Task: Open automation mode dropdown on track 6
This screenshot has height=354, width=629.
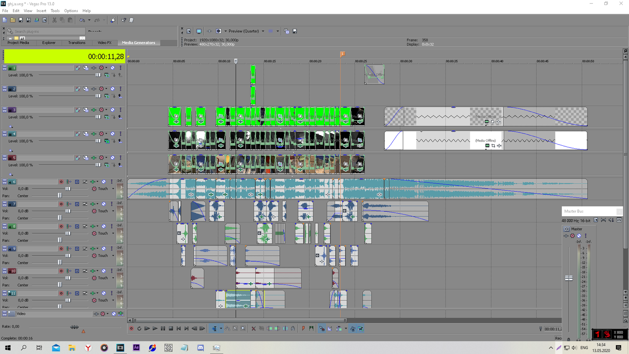Action: coord(113,189)
